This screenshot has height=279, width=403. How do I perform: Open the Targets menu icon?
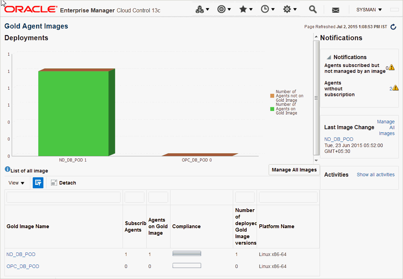coord(224,10)
